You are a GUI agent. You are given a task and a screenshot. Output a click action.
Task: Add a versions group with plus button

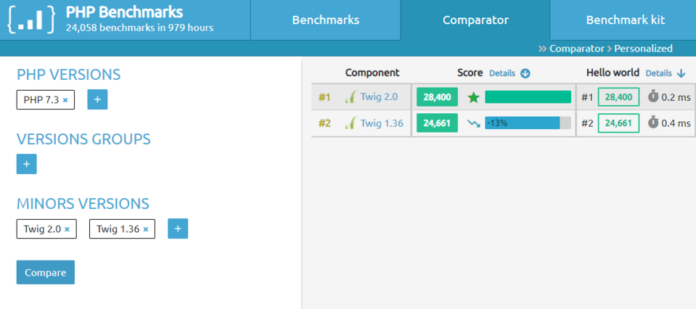pyautogui.click(x=27, y=164)
